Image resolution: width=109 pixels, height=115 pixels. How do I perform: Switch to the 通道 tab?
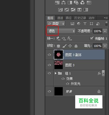pos(60,18)
